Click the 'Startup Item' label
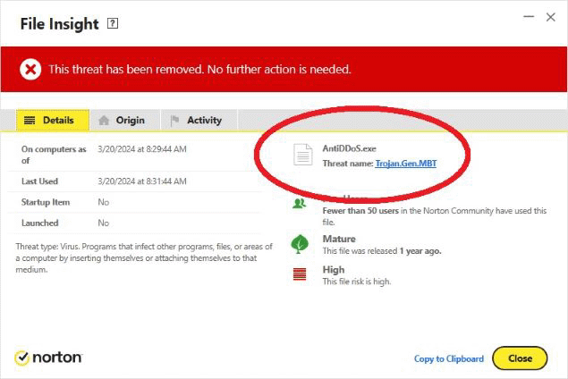 (x=46, y=202)
